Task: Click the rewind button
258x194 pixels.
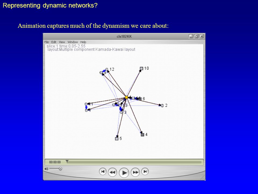Action: 112,172
